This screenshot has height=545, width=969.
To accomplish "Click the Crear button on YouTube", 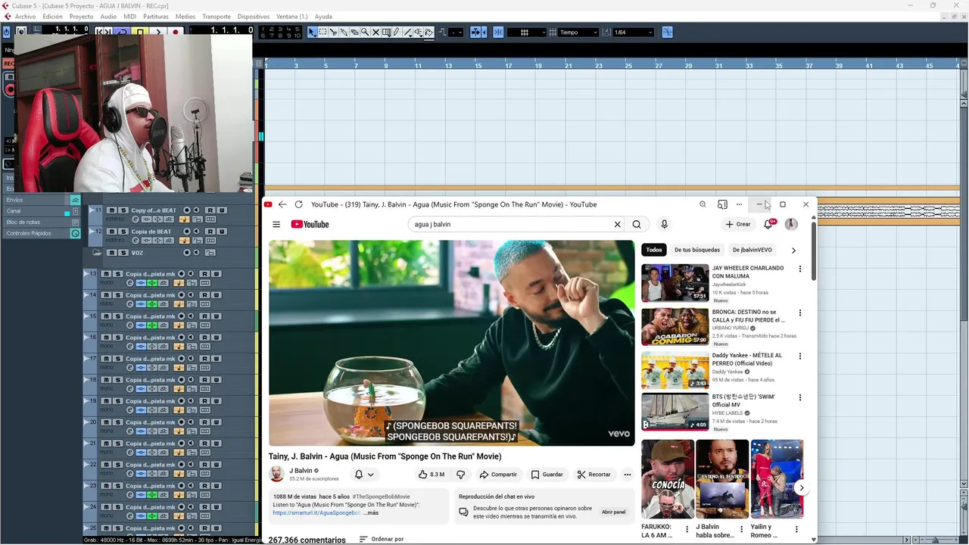I will click(x=738, y=224).
